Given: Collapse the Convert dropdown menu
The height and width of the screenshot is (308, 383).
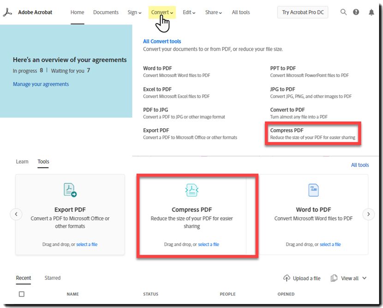Looking at the screenshot, I should [162, 12].
